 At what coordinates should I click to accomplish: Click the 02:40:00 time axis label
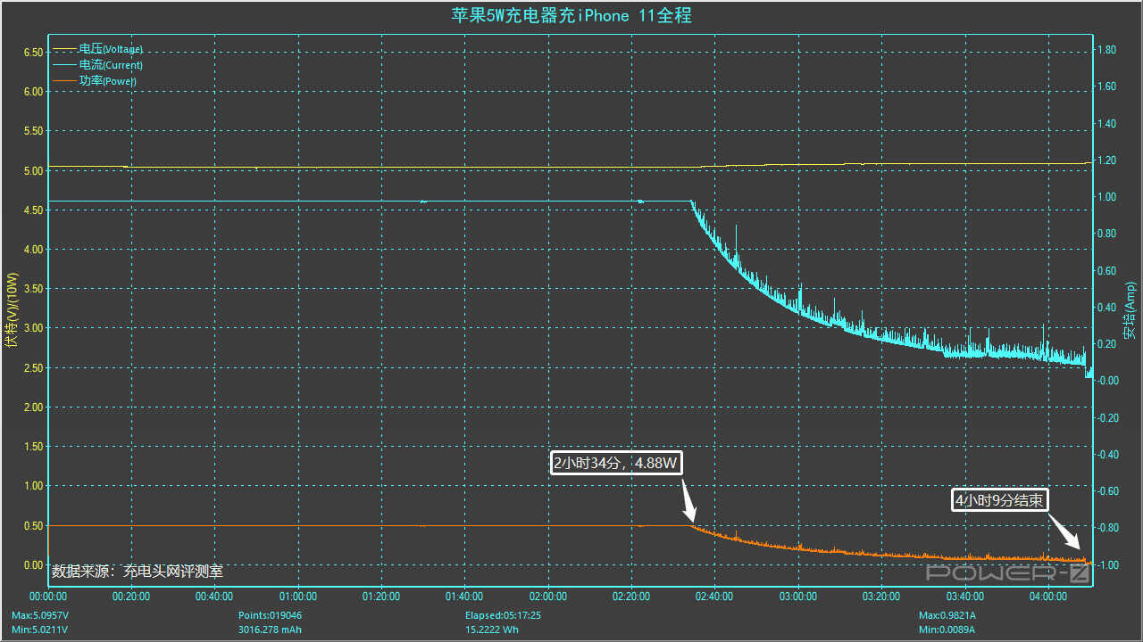714,597
